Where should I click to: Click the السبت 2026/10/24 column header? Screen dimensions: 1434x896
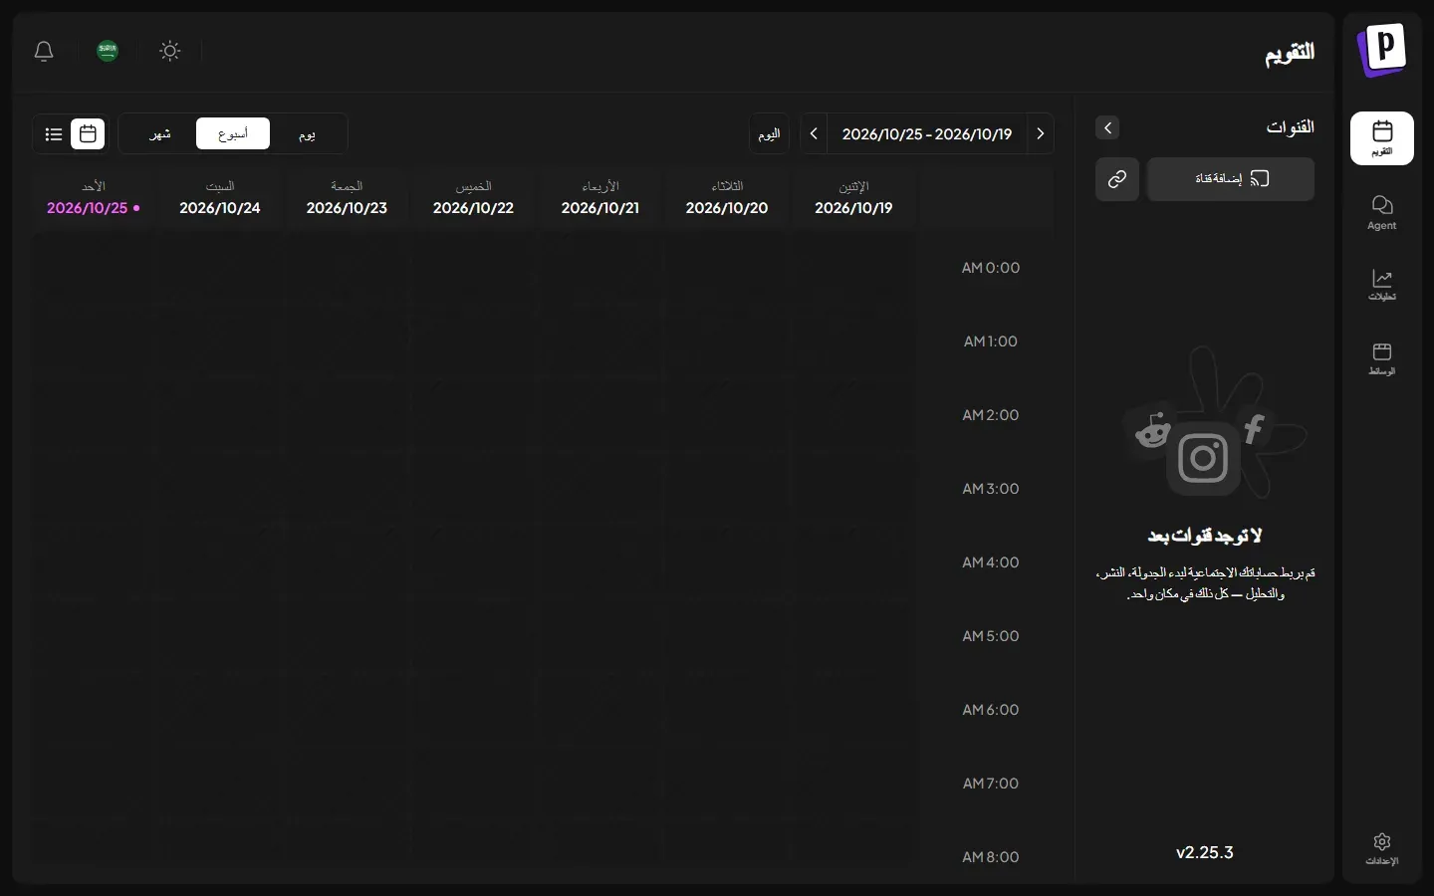(220, 198)
